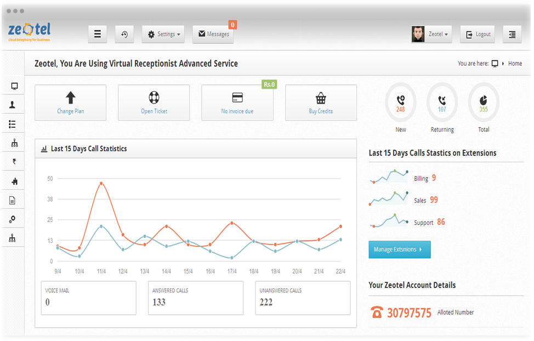This screenshot has width=534, height=341.
Task: Open the Settings dropdown
Action: click(x=163, y=34)
